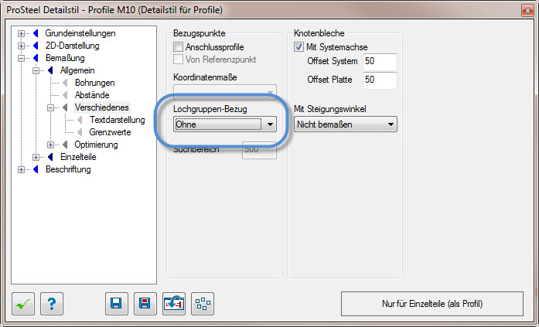Image resolution: width=539 pixels, height=327 pixels.
Task: Click the Offset System input field
Action: pyautogui.click(x=380, y=62)
